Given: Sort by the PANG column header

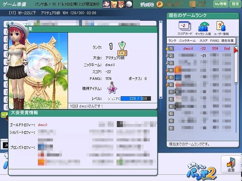Looking at the screenshot, I should tap(214, 41).
